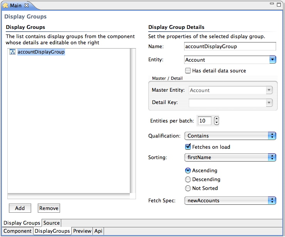
Task: Open the DisplayGroups bottom tab
Action: pos(52,231)
